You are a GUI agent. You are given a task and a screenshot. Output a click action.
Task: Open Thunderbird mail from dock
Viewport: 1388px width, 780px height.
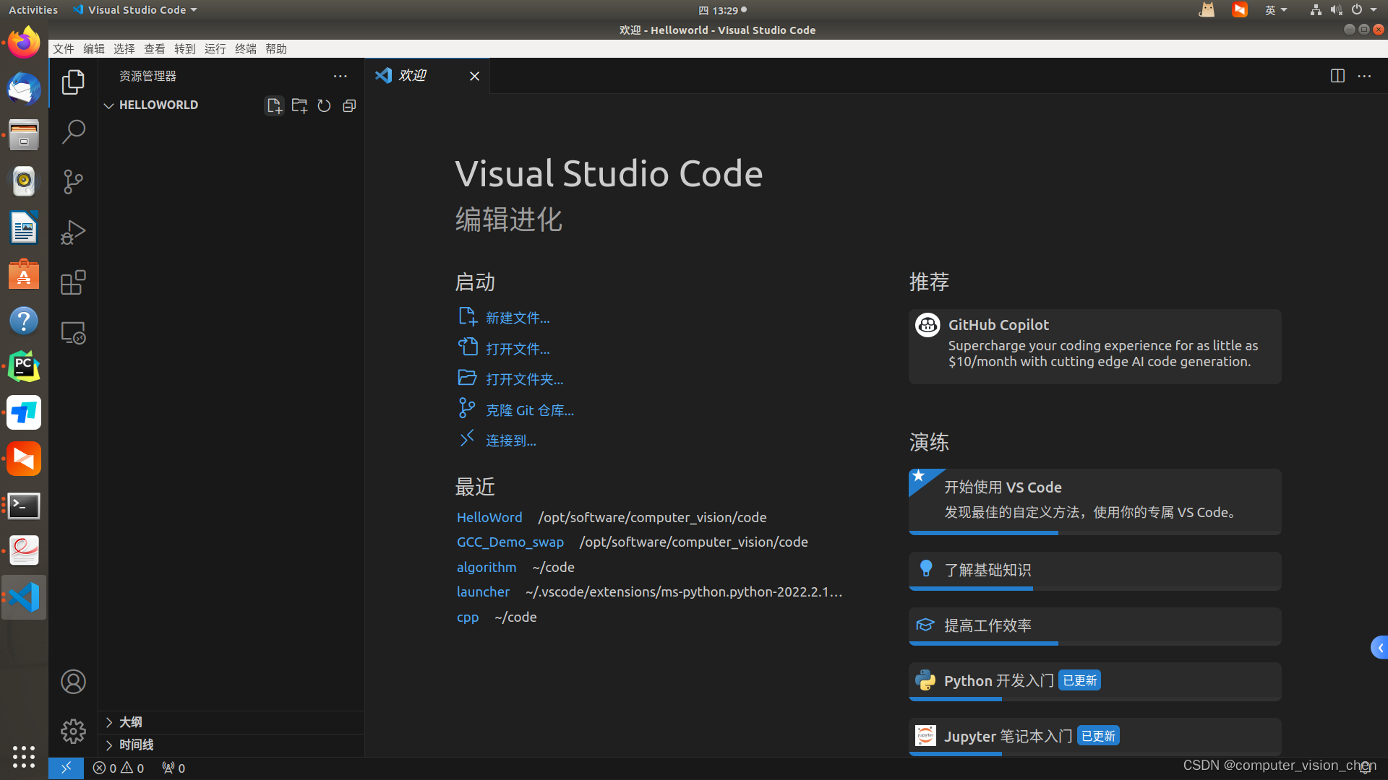[24, 89]
